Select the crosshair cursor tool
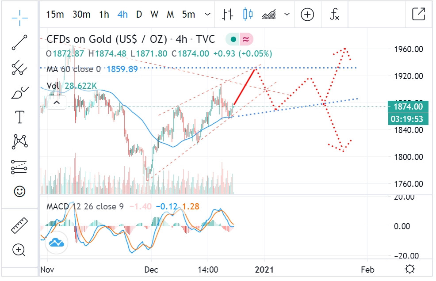 click(19, 17)
